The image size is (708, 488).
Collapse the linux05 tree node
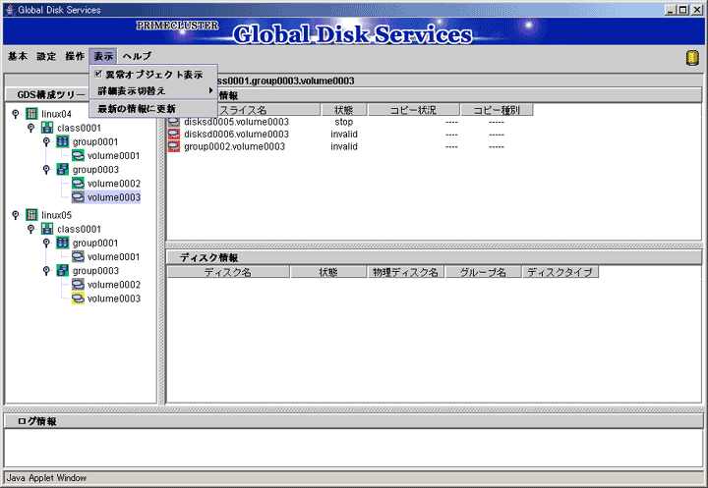(x=16, y=214)
